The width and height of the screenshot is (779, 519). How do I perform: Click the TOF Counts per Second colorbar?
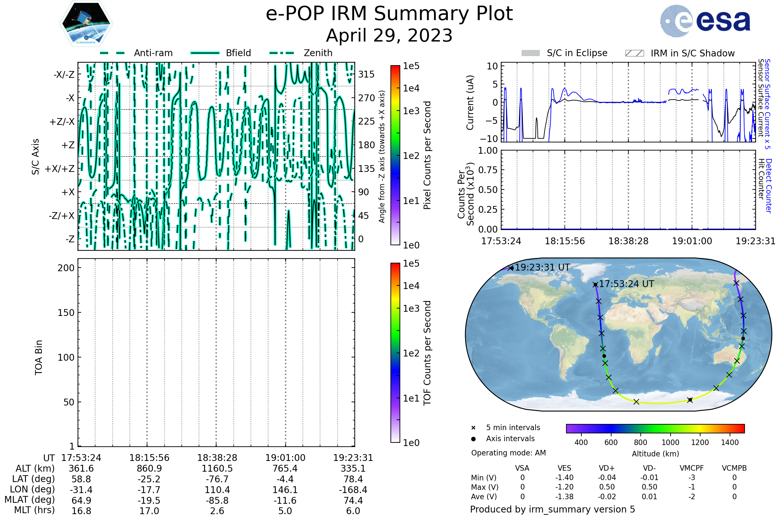tap(395, 353)
